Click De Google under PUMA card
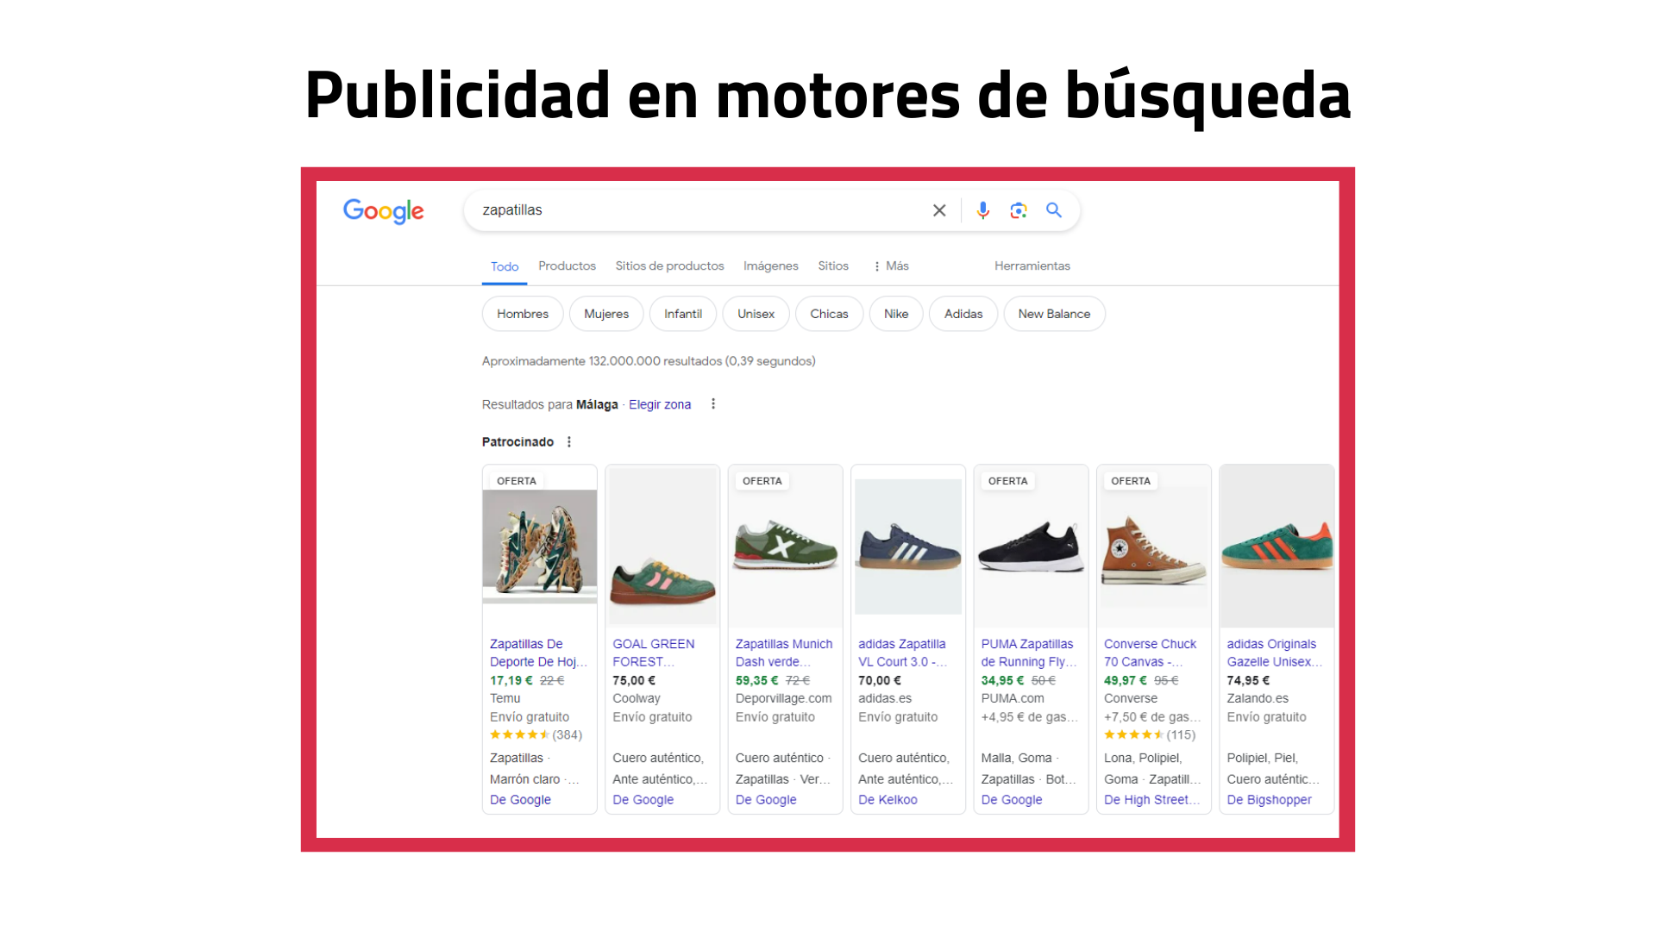 (x=1012, y=800)
